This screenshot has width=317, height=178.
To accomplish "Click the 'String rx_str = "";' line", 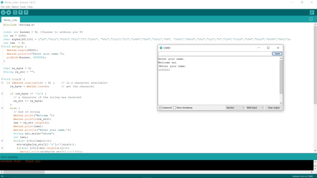I will tap(19, 72).
